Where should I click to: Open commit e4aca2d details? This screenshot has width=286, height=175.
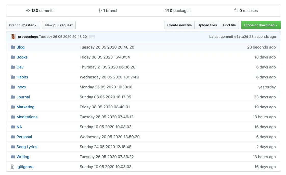pos(241,37)
